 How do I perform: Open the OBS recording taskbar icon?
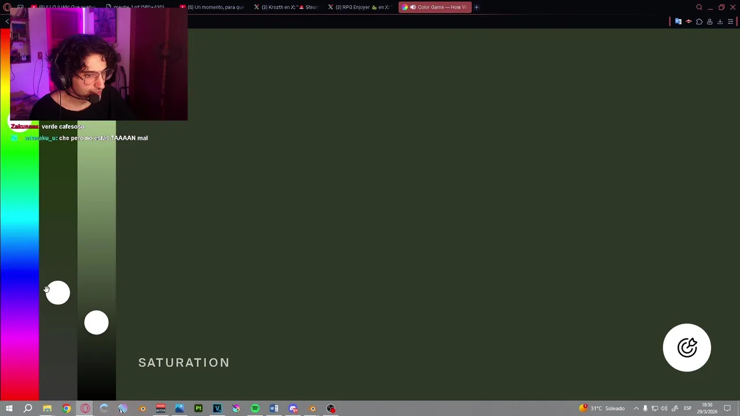point(331,408)
